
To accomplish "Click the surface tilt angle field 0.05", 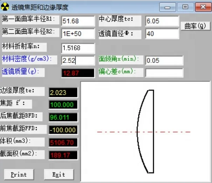I will [164, 60].
